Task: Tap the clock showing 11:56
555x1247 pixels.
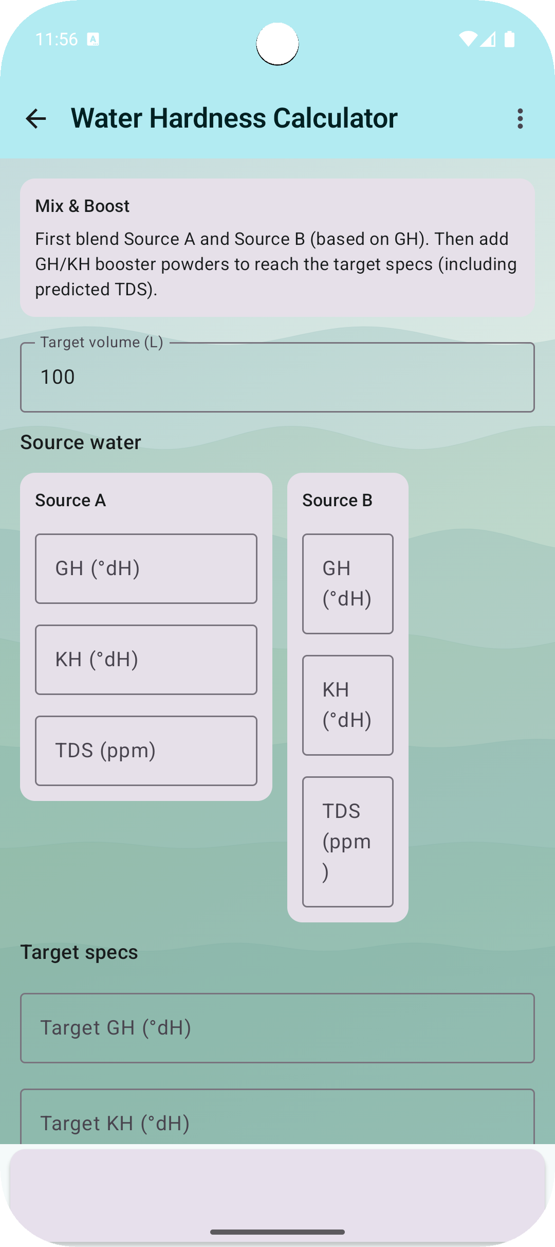Action: click(x=57, y=39)
